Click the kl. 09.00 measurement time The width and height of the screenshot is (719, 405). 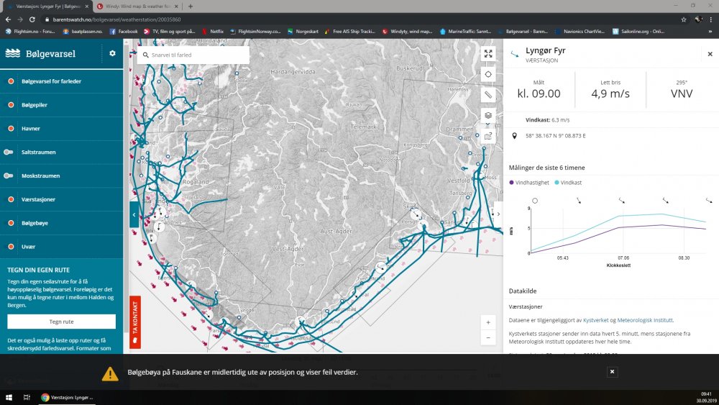tap(539, 94)
